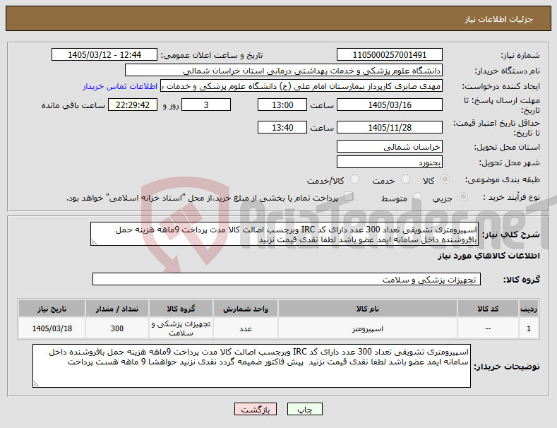Click the quantity cell showing 300
Image resolution: width=557 pixels, height=428 pixels.
(x=117, y=328)
